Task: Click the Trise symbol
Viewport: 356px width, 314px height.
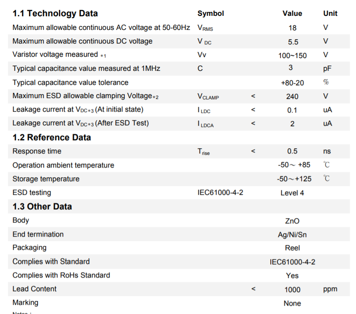Action: pyautogui.click(x=203, y=152)
